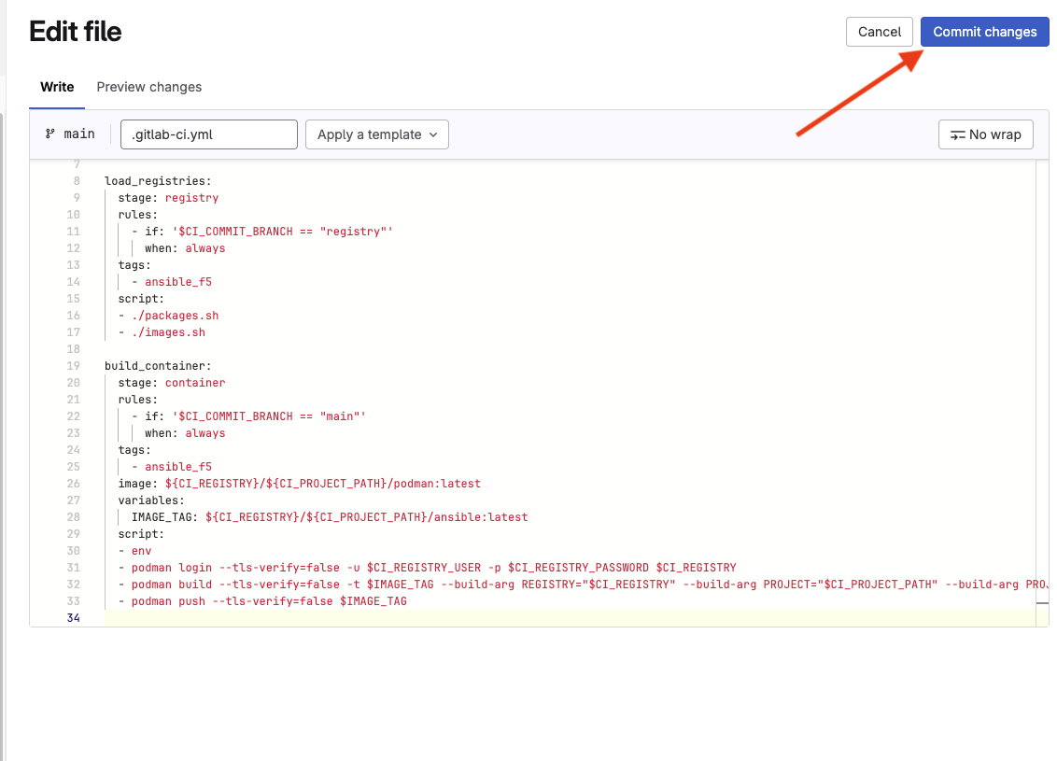Click the load_registries: line
This screenshot has width=1057, height=761.
tap(158, 180)
